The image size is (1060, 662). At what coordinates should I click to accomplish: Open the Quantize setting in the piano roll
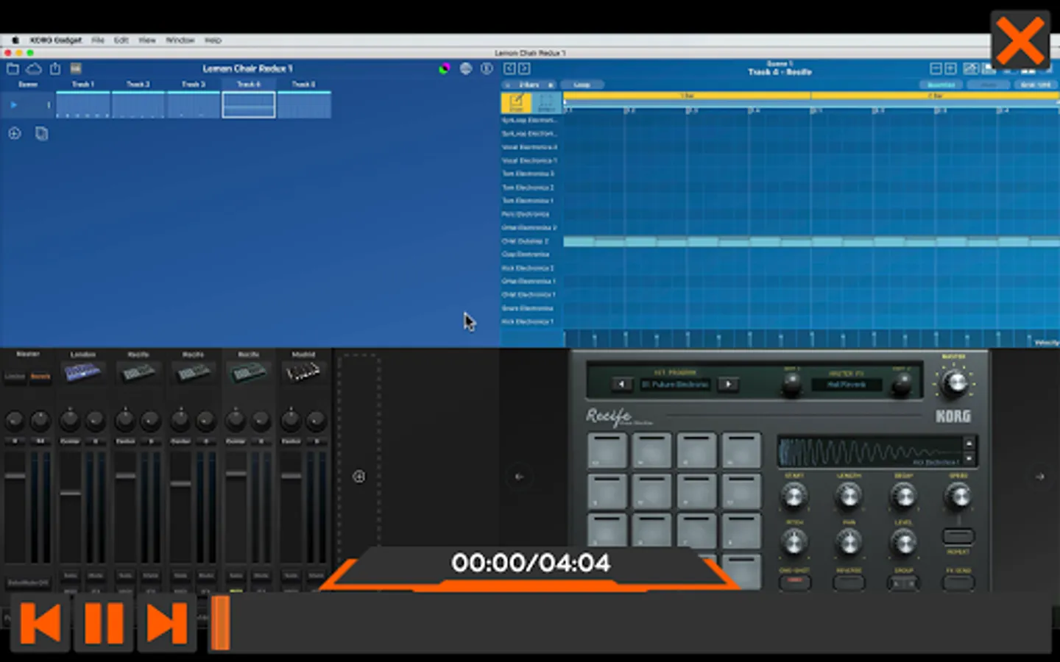pos(941,85)
